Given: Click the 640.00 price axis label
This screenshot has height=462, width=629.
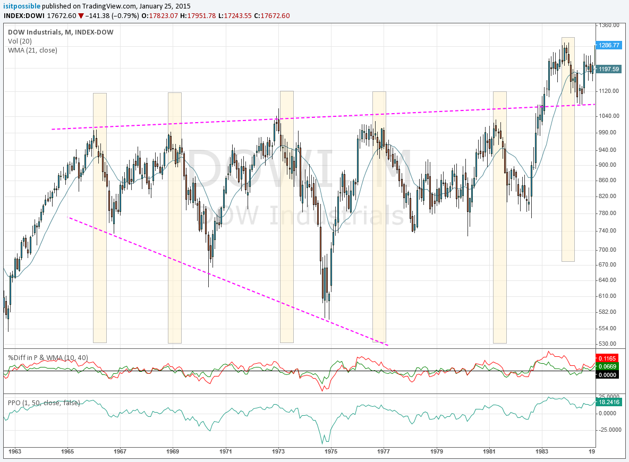Looking at the screenshot, I should point(607,280).
